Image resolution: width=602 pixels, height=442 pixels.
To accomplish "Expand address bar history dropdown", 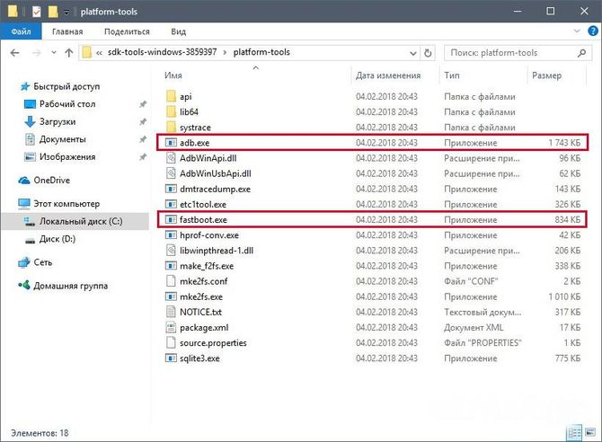I will [413, 53].
